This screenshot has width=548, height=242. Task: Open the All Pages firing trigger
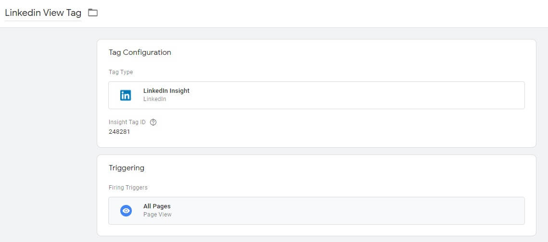[316, 211]
